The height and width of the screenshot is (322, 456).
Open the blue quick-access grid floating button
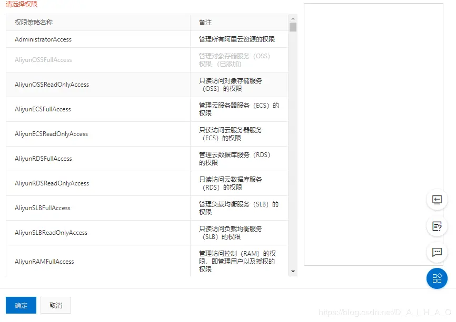pyautogui.click(x=437, y=278)
